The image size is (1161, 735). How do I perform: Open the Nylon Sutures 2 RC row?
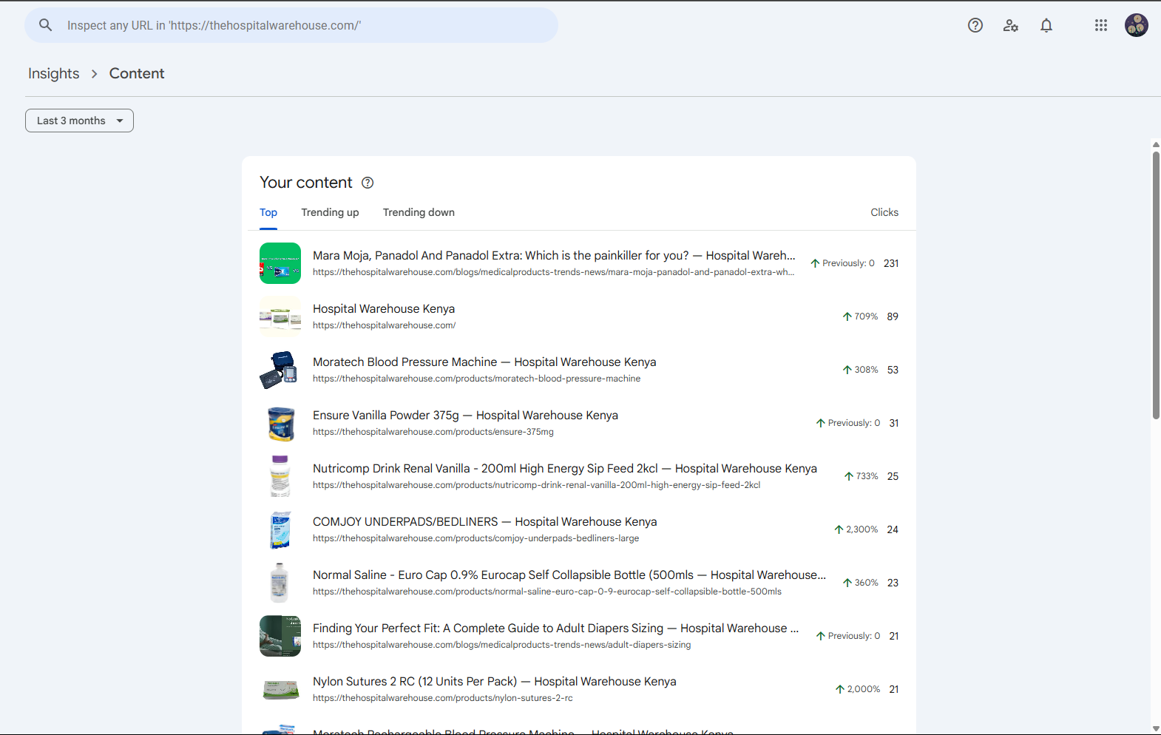579,689
